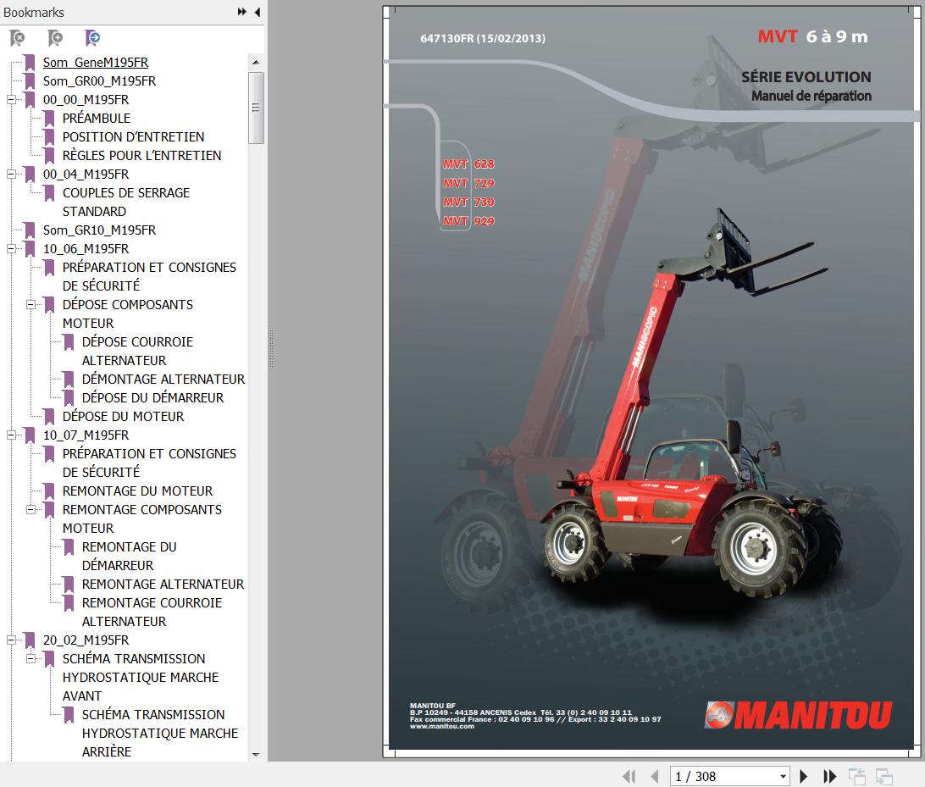Collapse SCHÉMA TRANSMISSION HYDROSTATIQUE MARCHE AVANT node
Screen dimensions: 925x787
click(30, 658)
